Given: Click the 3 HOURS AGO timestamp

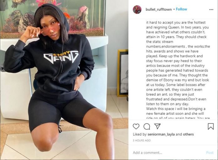Looking at the screenshot, I should coord(142,140).
